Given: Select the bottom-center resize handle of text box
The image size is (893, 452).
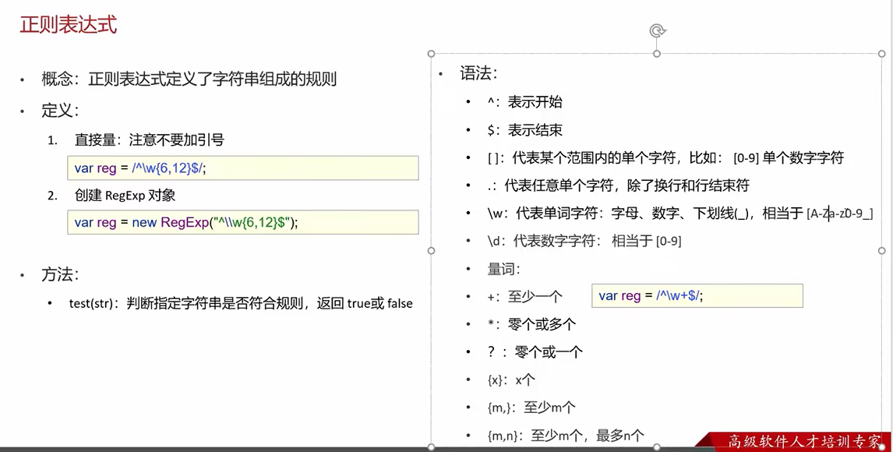Looking at the screenshot, I should (x=657, y=447).
